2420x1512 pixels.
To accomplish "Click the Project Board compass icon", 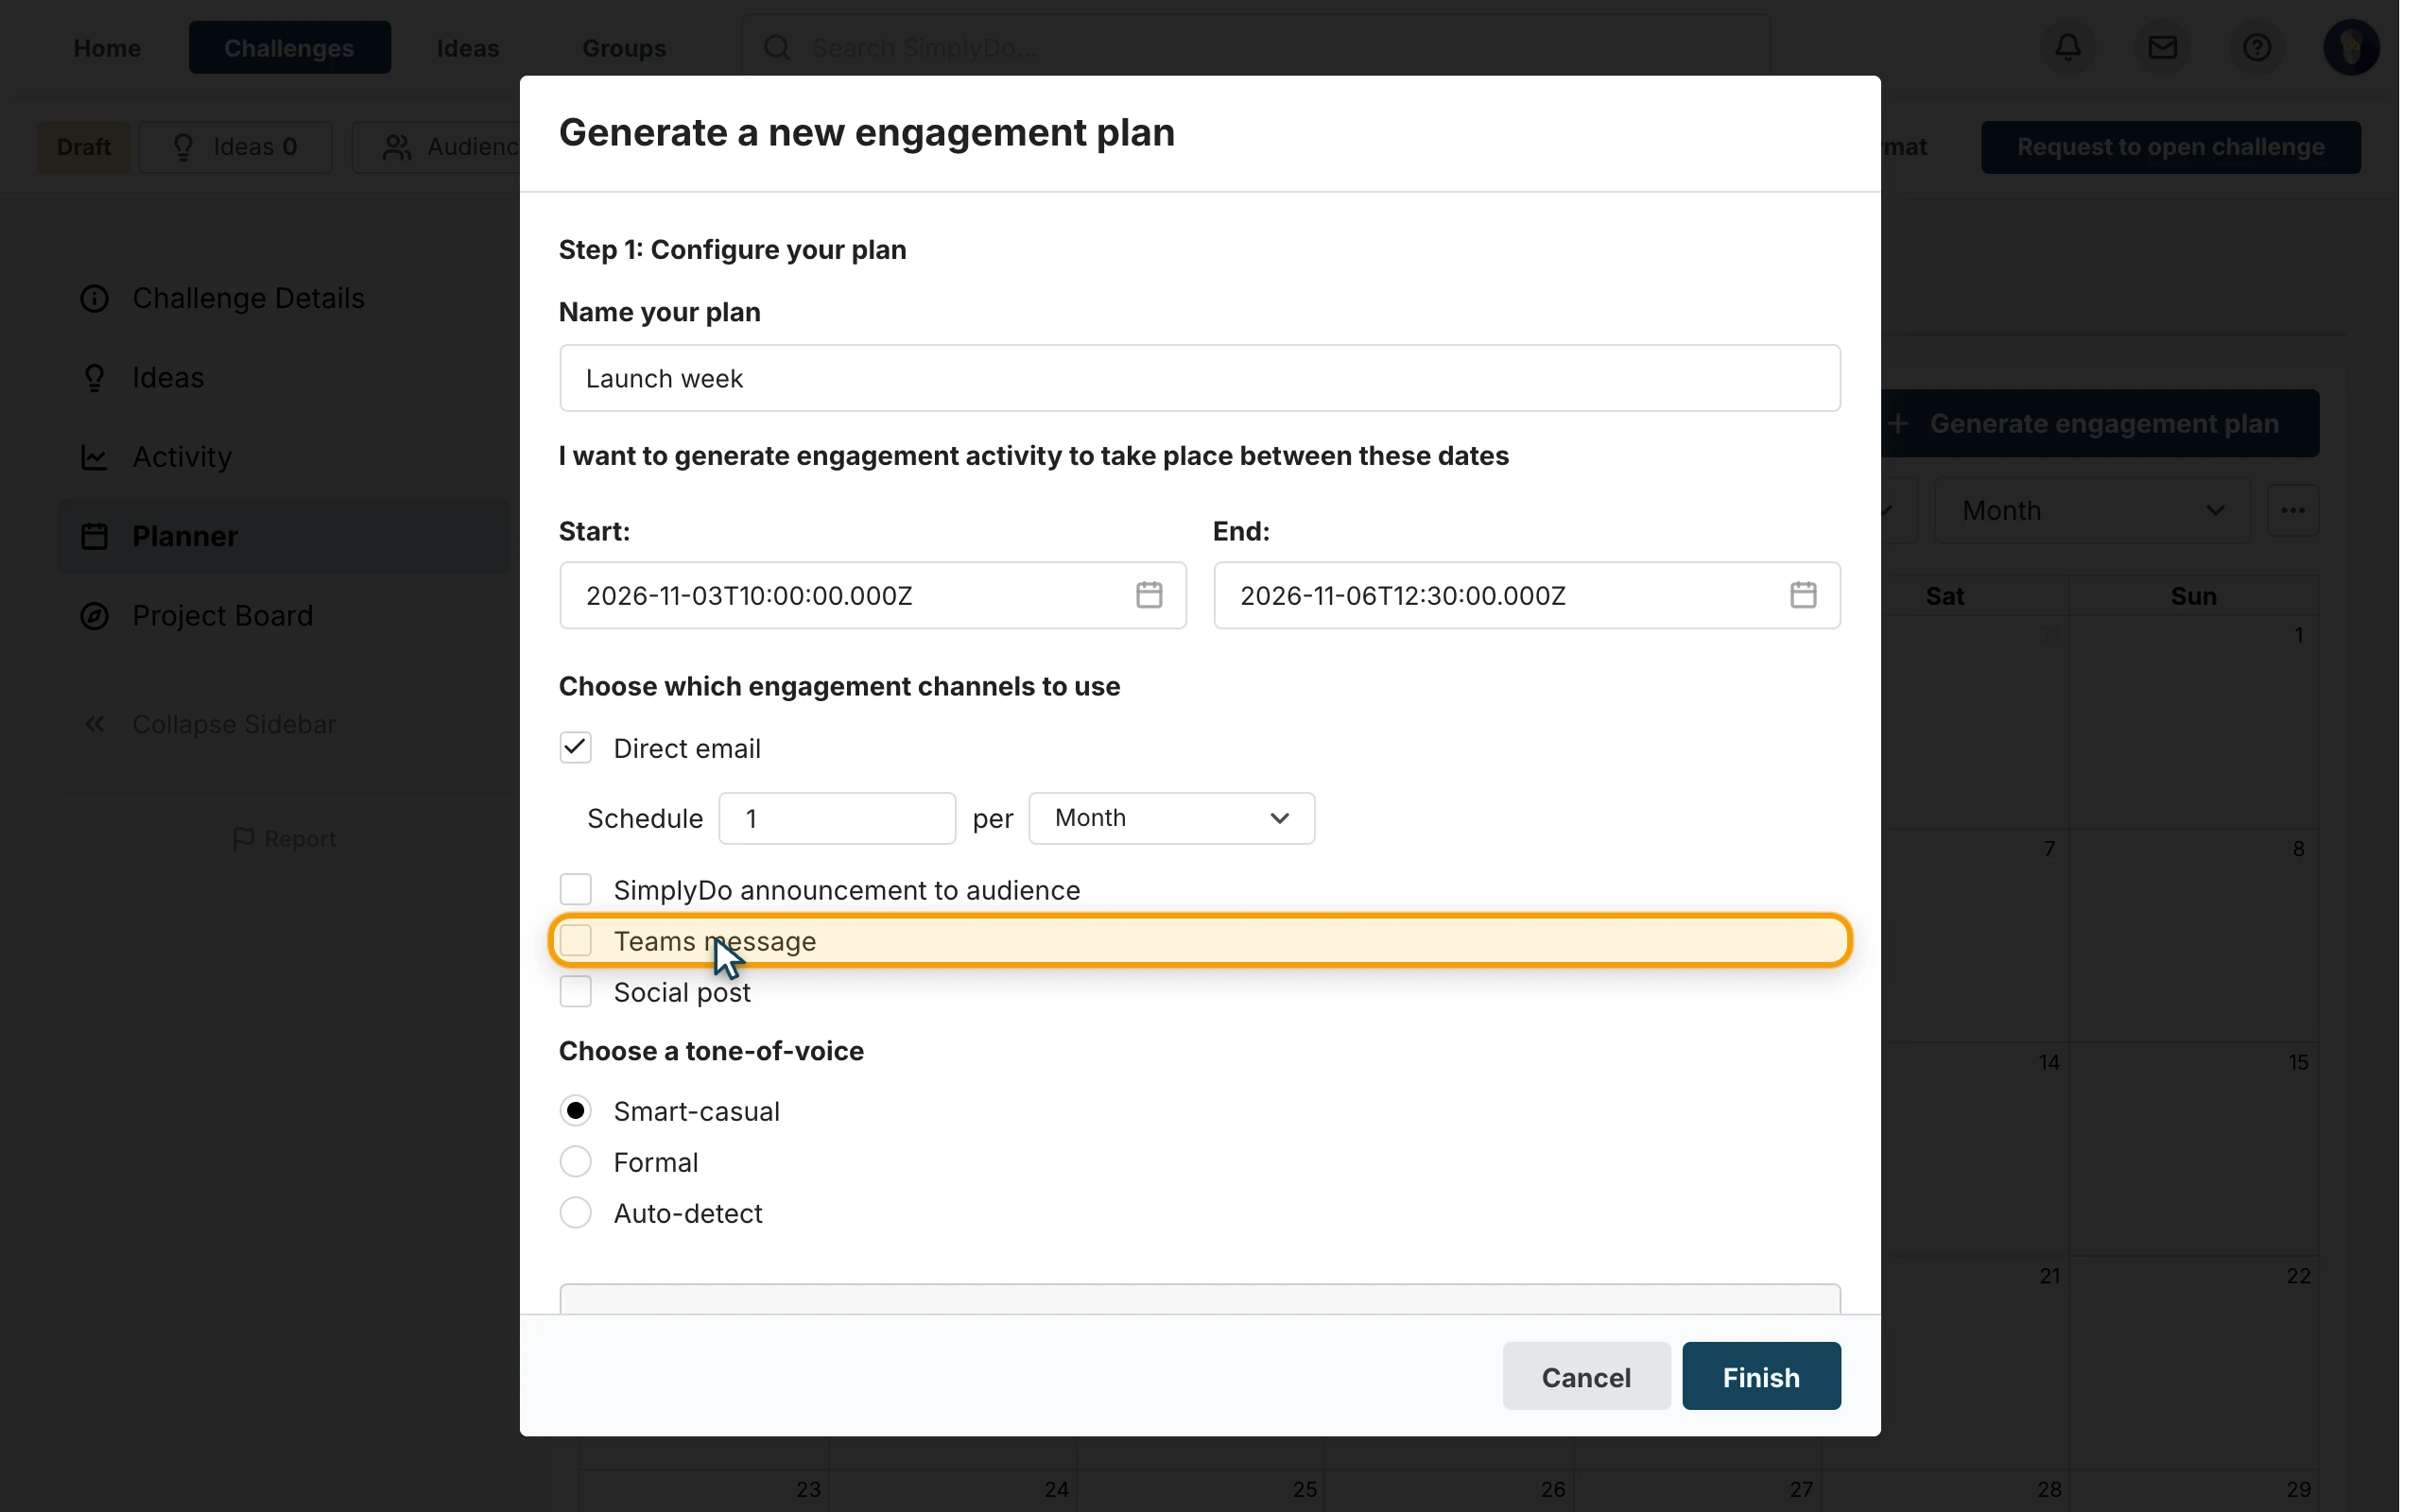I will click(x=94, y=615).
